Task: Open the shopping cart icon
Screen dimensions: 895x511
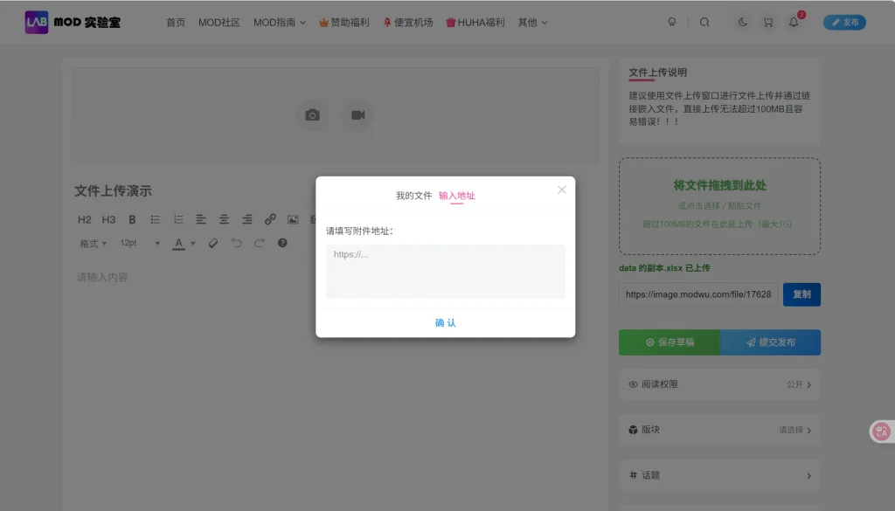Action: (767, 23)
